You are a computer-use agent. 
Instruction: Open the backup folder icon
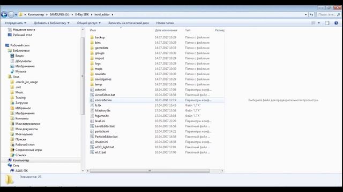[x=92, y=37]
